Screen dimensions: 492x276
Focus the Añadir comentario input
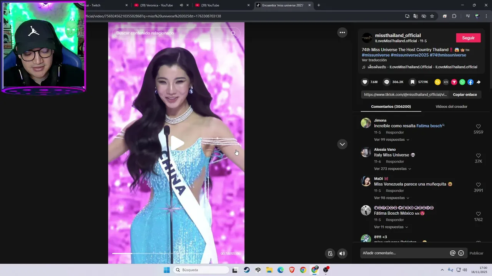(405, 253)
